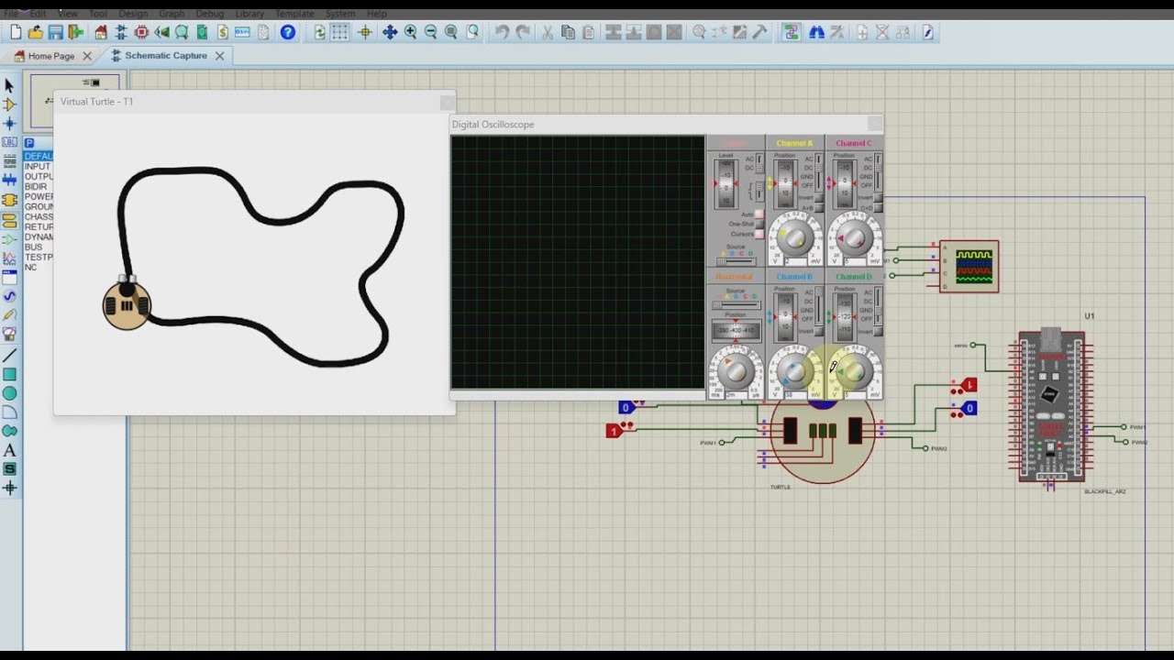The width and height of the screenshot is (1174, 660).
Task: Click the Channel A coupling slider
Action: coord(818,173)
